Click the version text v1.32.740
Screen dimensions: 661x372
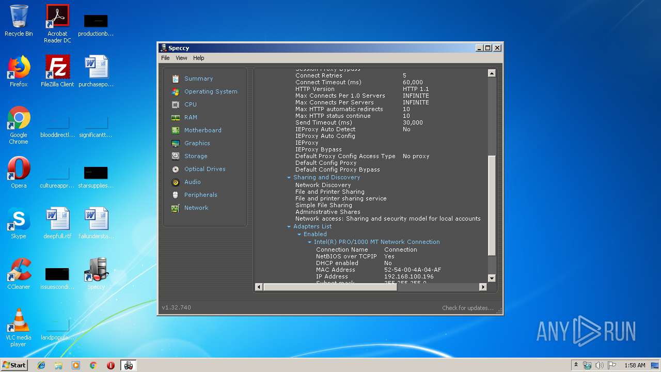point(177,307)
